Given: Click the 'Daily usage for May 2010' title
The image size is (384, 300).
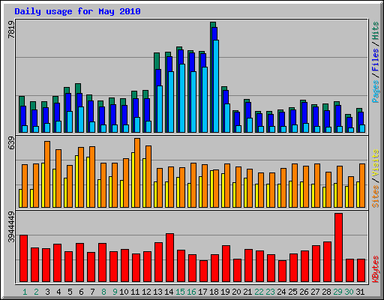Looking at the screenshot, I should coord(77,11).
